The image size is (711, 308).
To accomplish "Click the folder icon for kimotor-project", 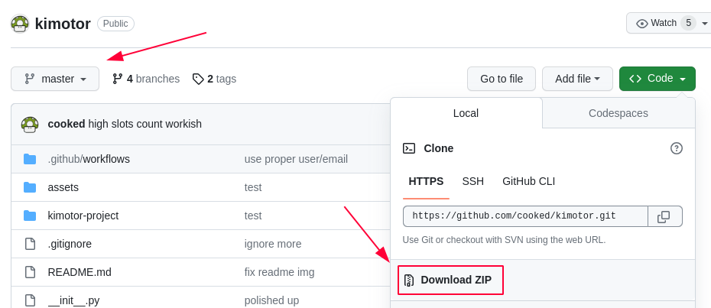I will tap(30, 216).
